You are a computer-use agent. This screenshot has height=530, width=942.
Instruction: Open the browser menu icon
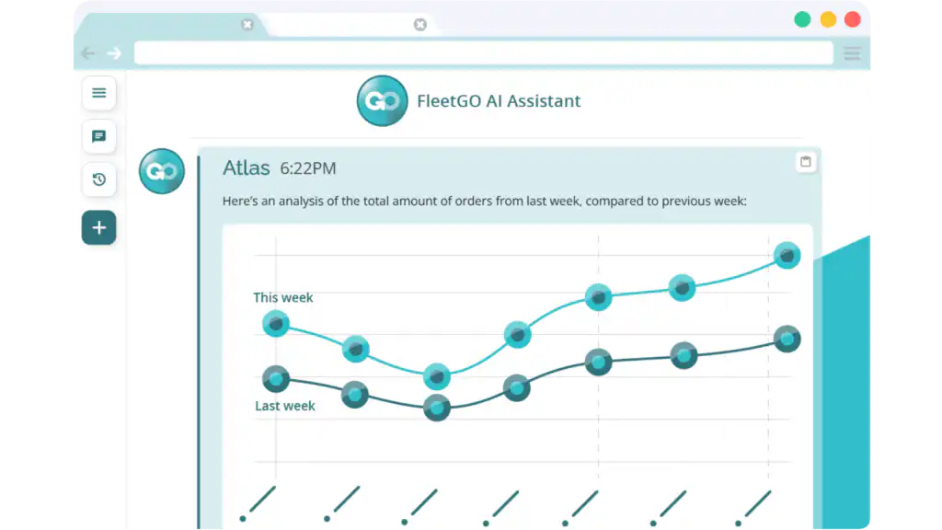click(852, 53)
